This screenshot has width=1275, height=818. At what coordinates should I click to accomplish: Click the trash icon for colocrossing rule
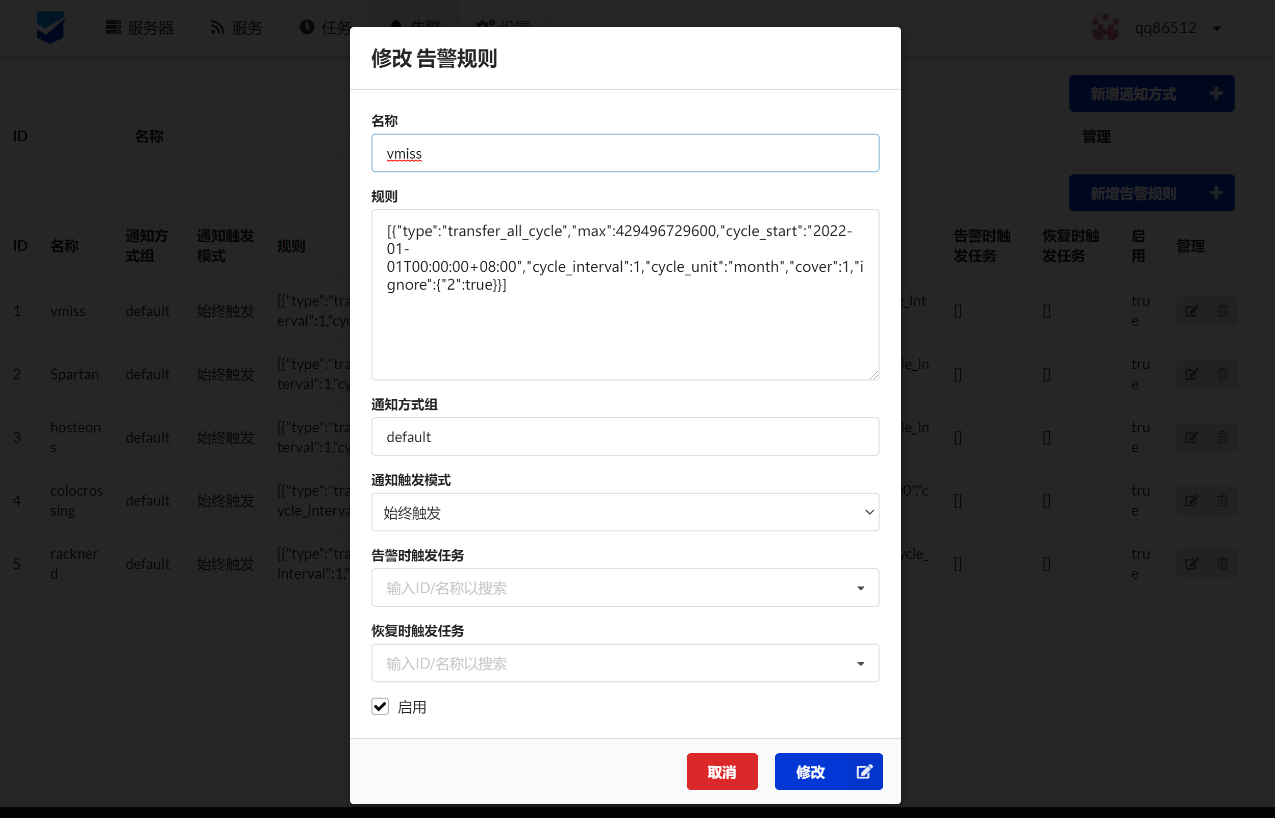[1222, 500]
